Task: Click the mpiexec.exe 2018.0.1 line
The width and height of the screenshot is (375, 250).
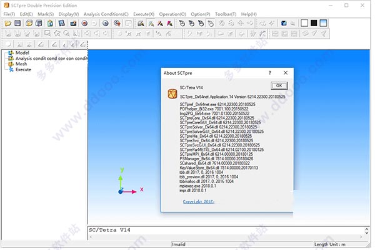Action: point(197,186)
